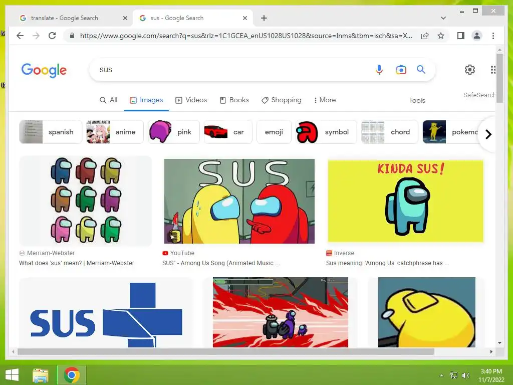The height and width of the screenshot is (385, 513).
Task: Click the volume speaker tray icon
Action: pos(465,375)
